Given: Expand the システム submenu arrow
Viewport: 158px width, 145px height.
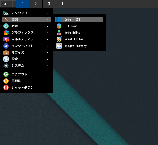Looking at the screenshot, I should [47, 66].
